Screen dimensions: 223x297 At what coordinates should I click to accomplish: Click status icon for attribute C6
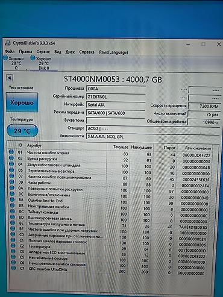[x=13, y=263]
